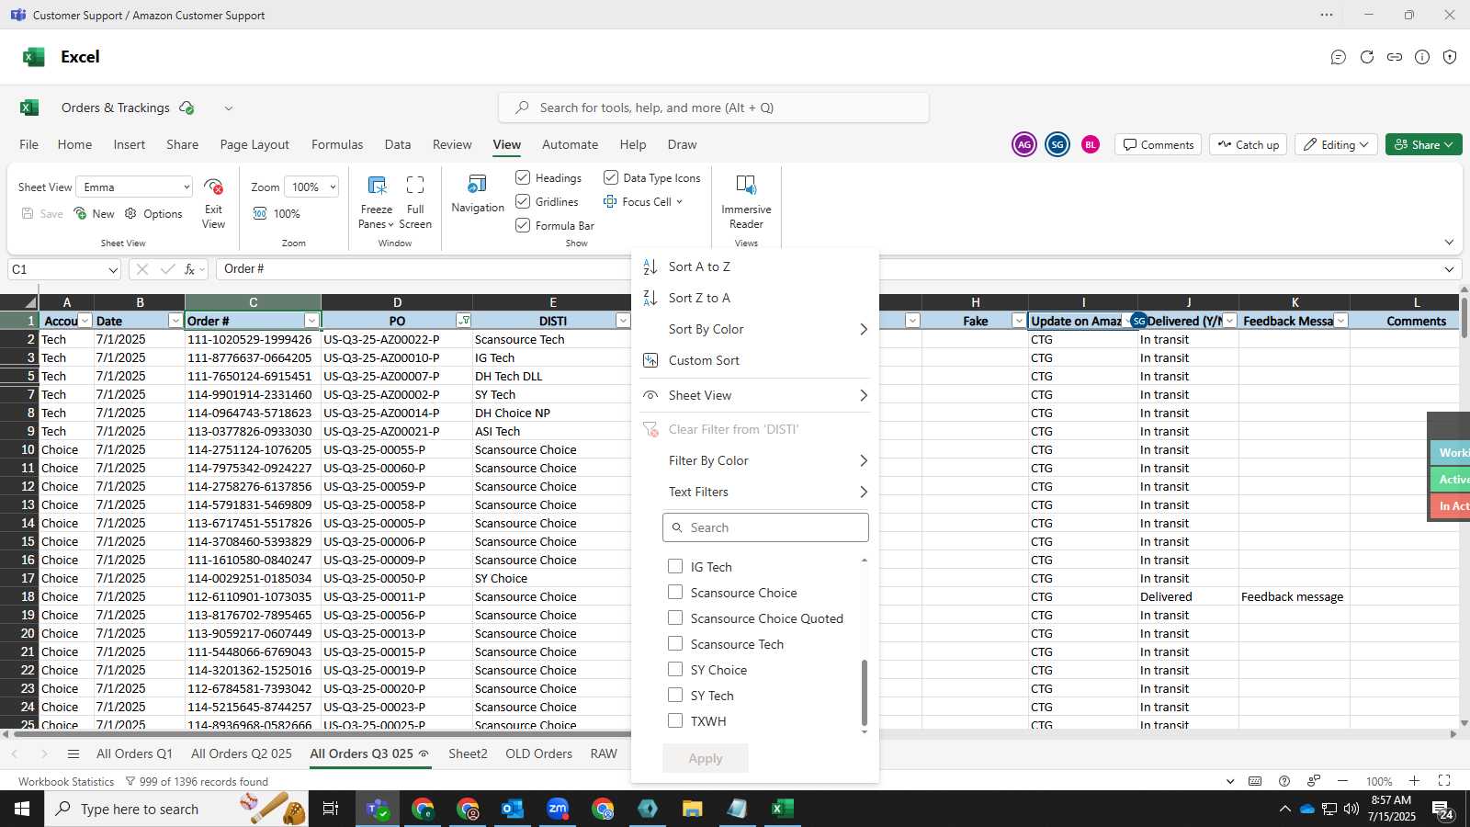The width and height of the screenshot is (1470, 827).
Task: Expand the formula bar chevron
Action: click(x=1449, y=269)
